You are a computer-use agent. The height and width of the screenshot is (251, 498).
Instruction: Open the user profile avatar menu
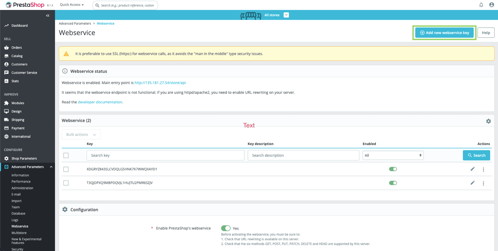click(x=491, y=5)
